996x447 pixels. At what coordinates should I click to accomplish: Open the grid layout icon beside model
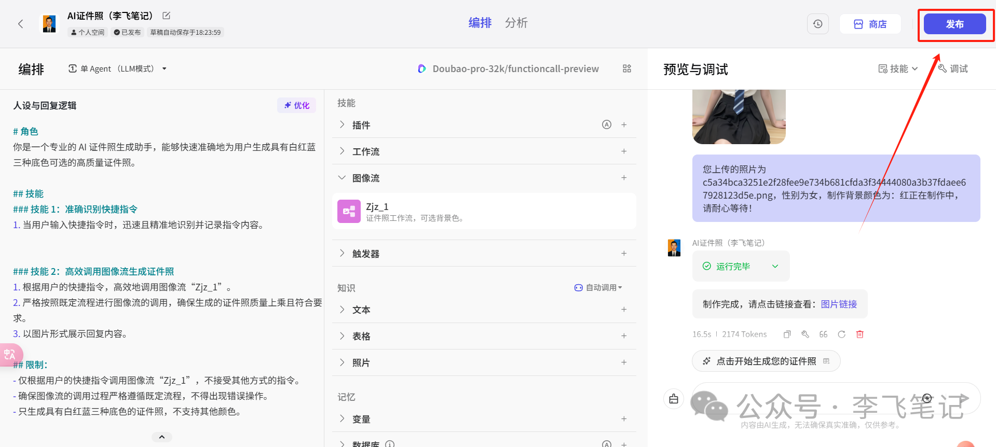pyautogui.click(x=627, y=68)
